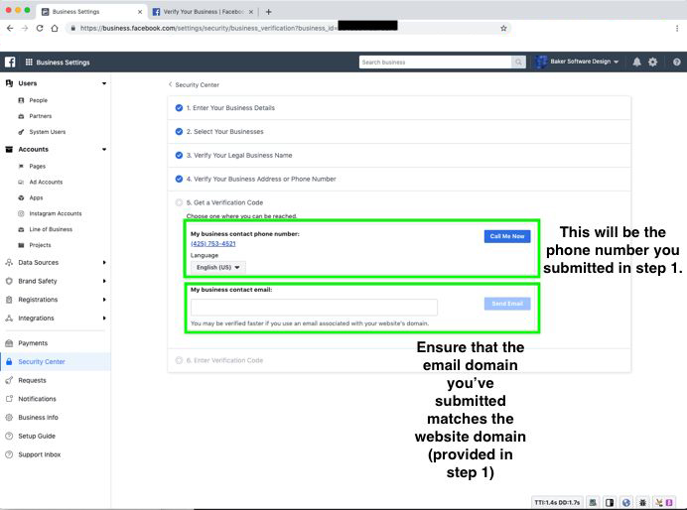Click the Facebook logo icon
The image size is (687, 510).
point(10,63)
